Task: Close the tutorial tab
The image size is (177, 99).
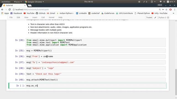Action: (x=25, y=5)
